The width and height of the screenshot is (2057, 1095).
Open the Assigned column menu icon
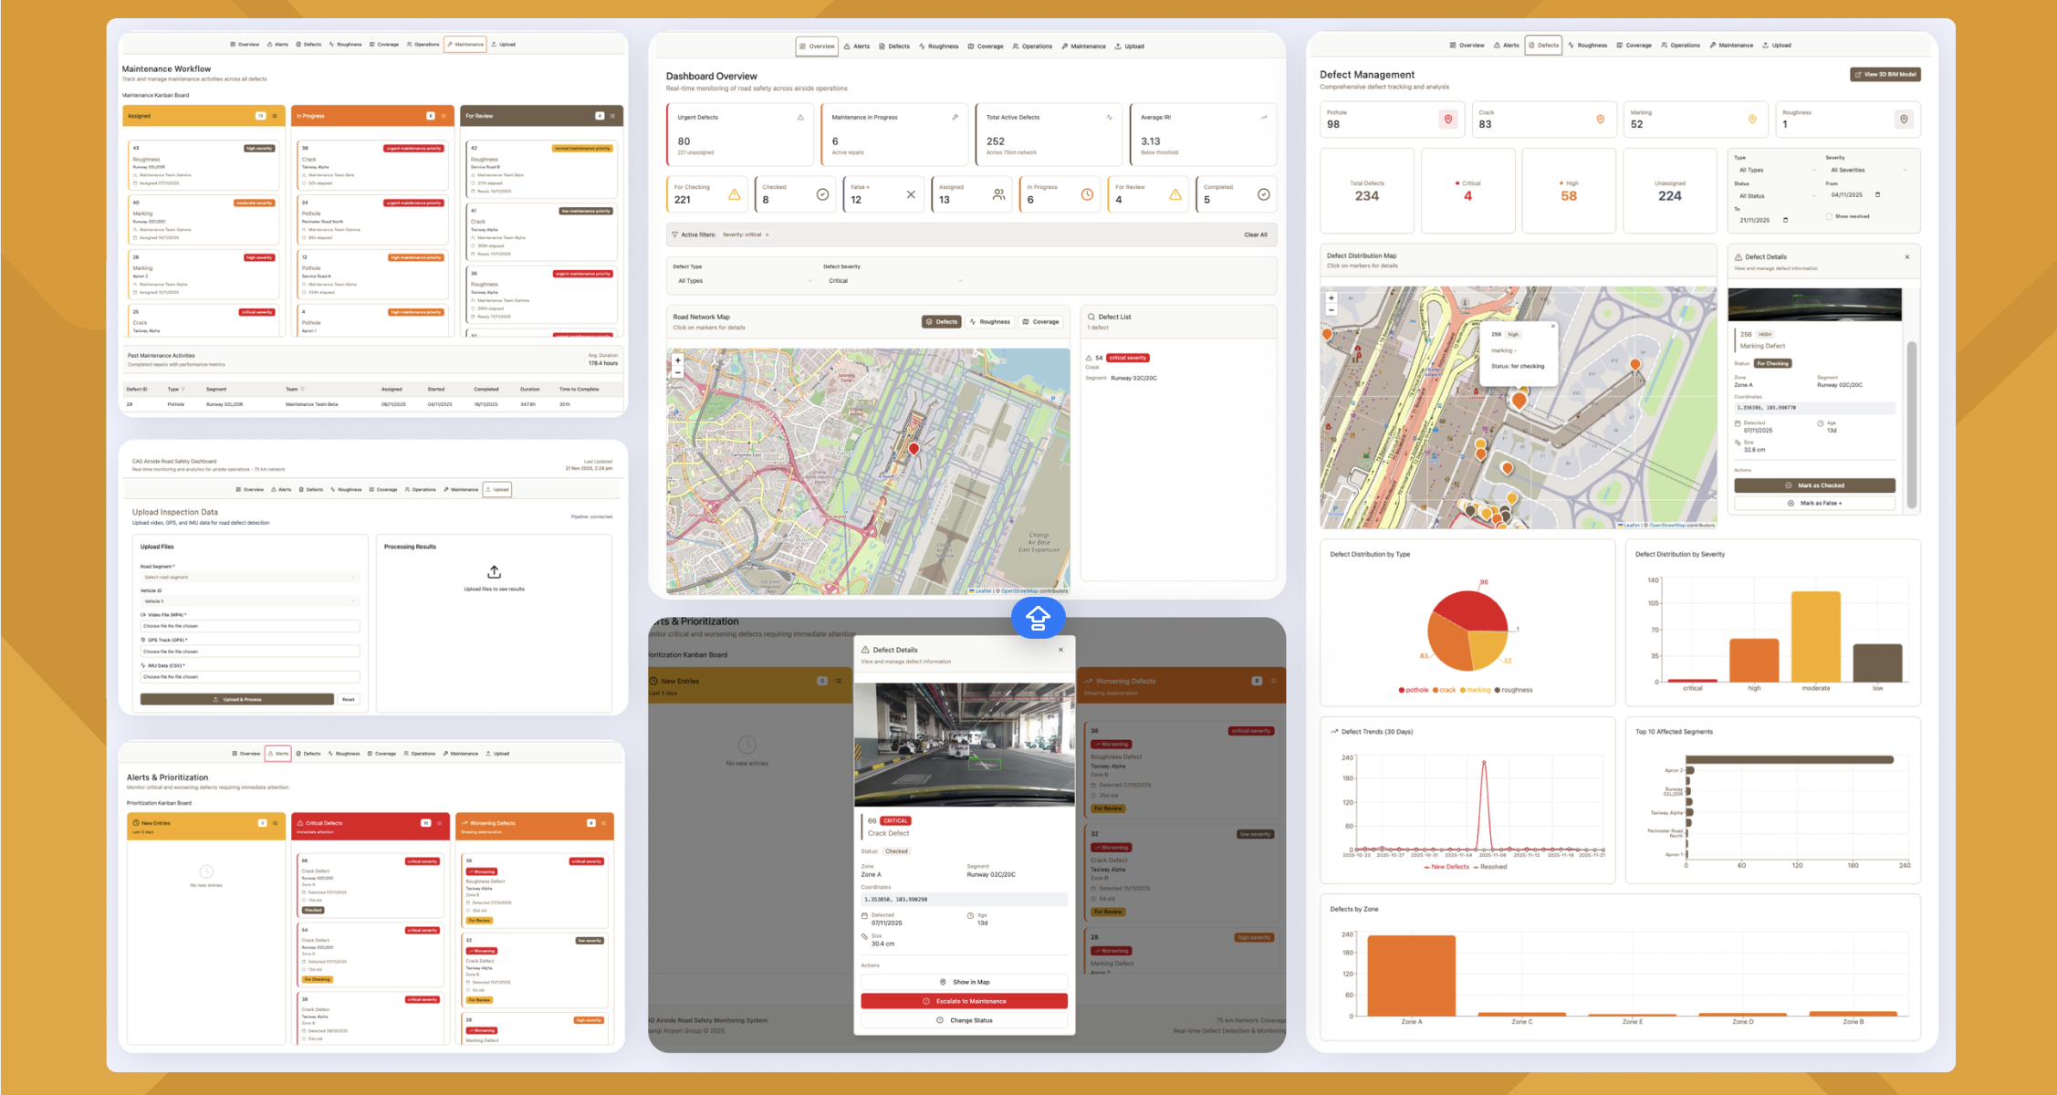tap(275, 116)
